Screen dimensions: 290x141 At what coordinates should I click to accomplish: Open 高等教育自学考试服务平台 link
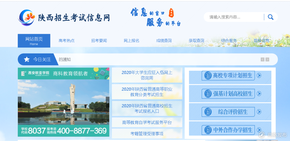coord(147,122)
